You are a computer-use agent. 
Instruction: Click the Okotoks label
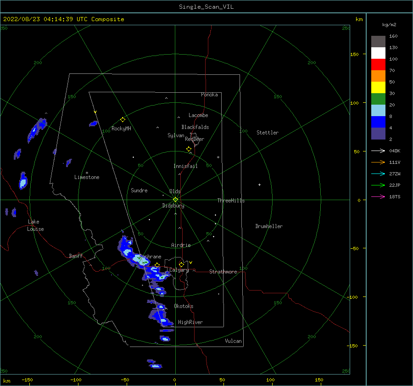click(184, 306)
